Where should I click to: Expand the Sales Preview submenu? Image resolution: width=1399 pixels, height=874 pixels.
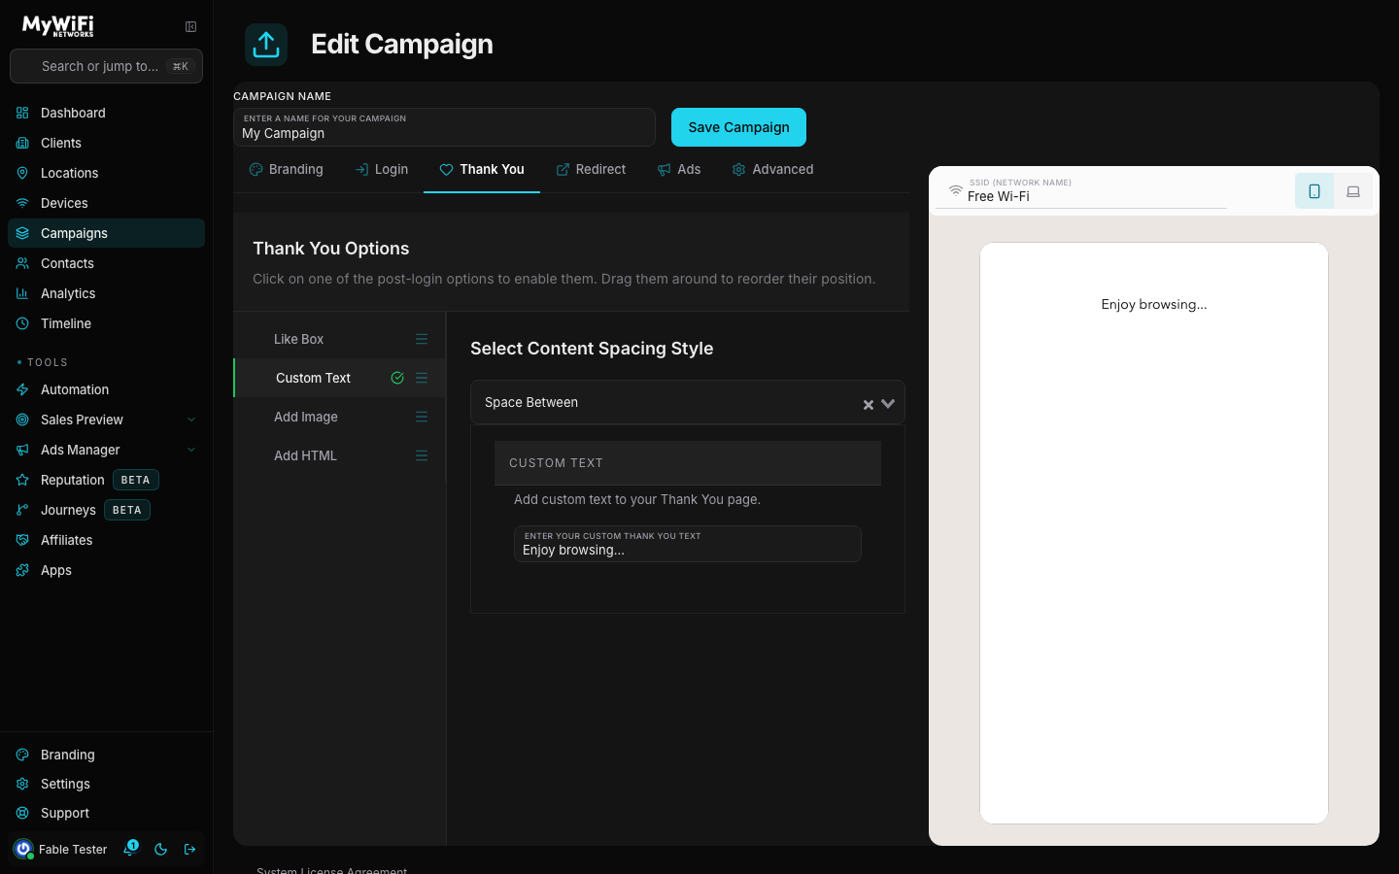point(191,420)
